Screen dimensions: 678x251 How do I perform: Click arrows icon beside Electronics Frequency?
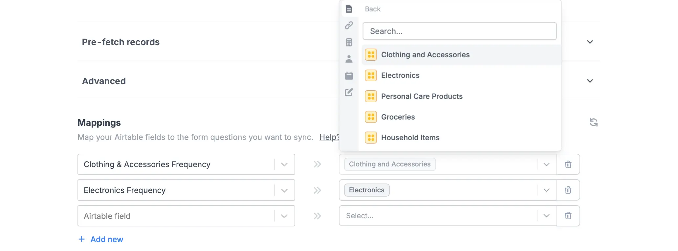point(317,190)
